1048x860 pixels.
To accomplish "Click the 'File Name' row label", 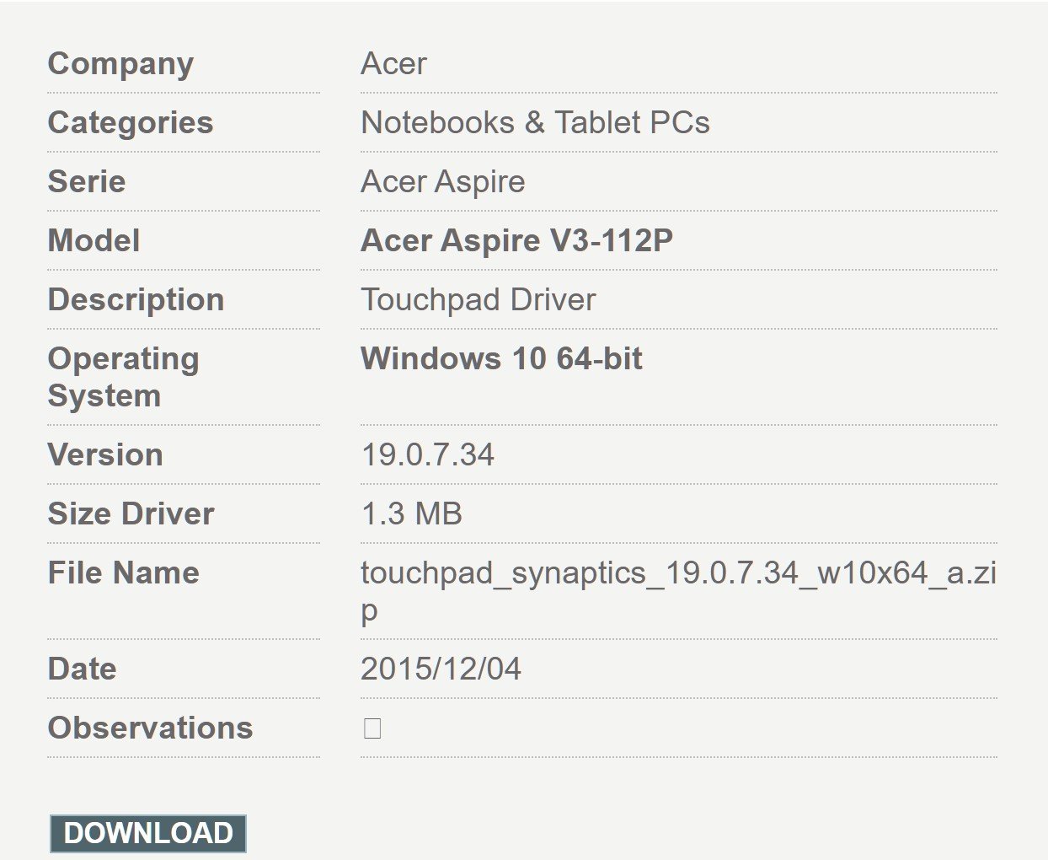I will click(x=124, y=572).
